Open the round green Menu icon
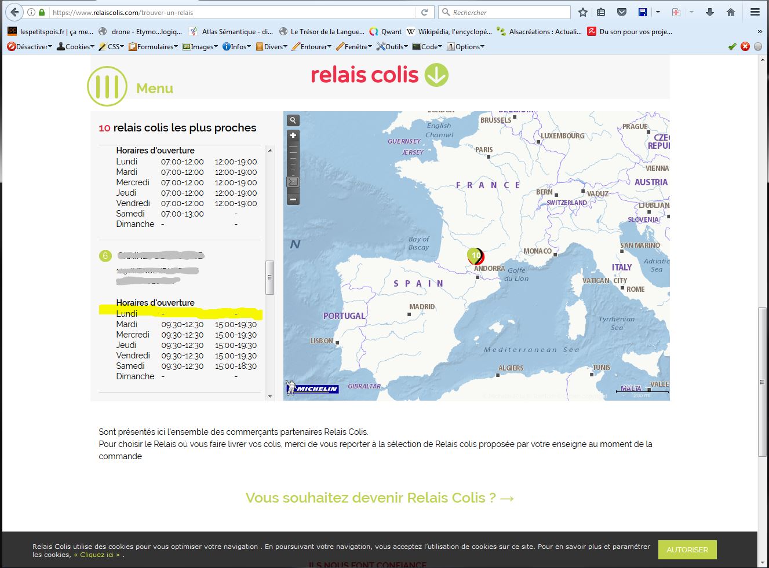The image size is (769, 568). (x=107, y=86)
